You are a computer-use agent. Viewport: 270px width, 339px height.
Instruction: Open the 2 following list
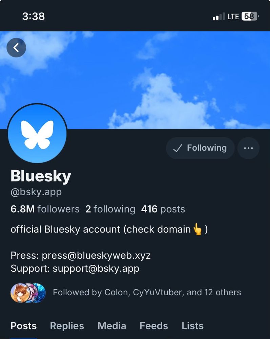tap(110, 209)
